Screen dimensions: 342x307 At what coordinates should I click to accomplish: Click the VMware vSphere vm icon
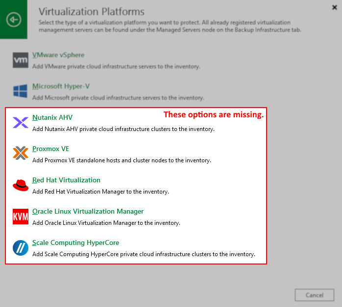(21, 60)
